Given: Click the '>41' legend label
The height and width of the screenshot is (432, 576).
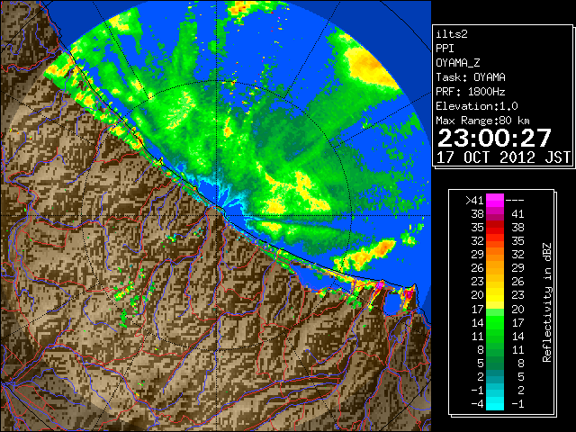Looking at the screenshot, I should point(474,200).
